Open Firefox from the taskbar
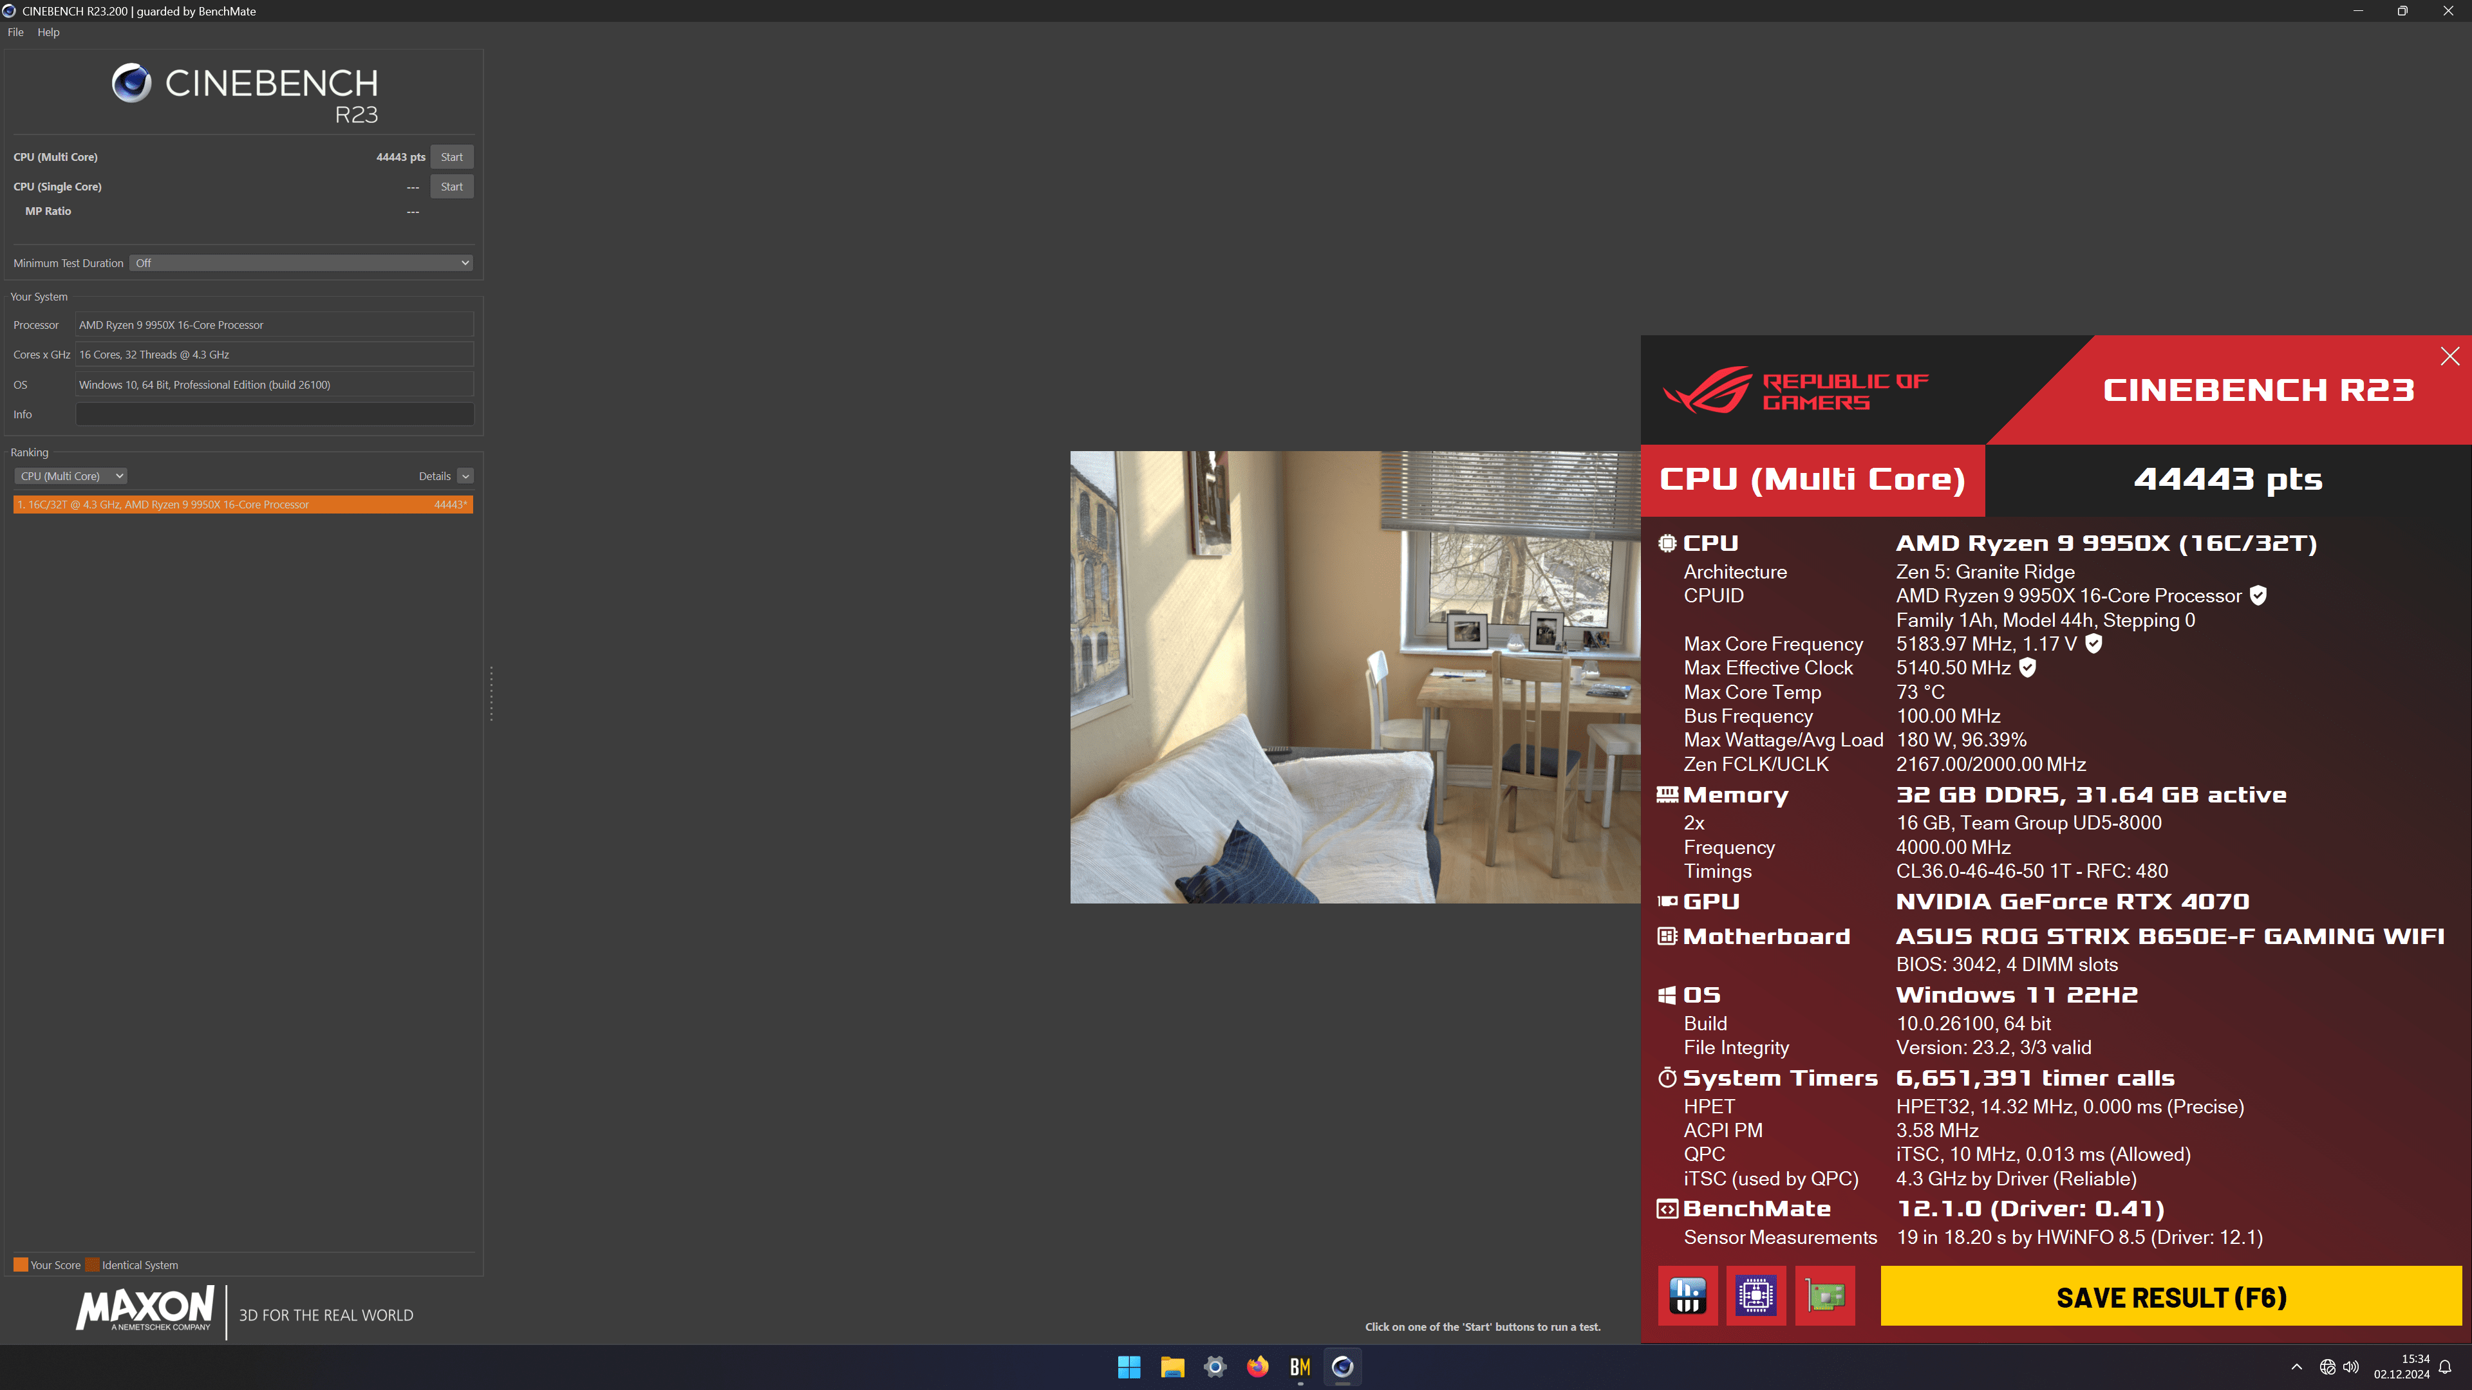This screenshot has width=2472, height=1390. pos(1257,1367)
